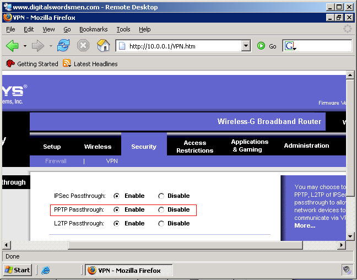Screen dimensions: 357x280
Task: Click the green Back arrow button
Action: click(12, 46)
